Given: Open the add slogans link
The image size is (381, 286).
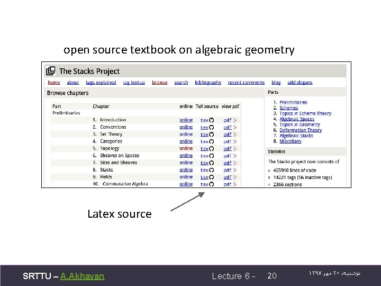Looking at the screenshot, I should pos(300,83).
